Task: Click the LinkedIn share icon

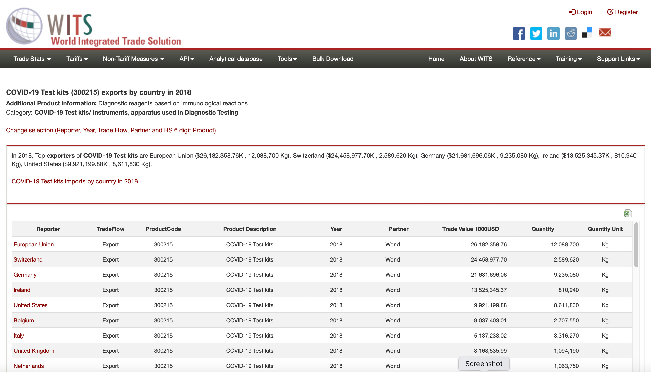Action: point(553,33)
